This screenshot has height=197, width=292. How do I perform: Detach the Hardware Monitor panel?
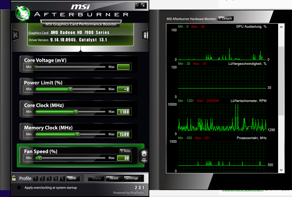point(225,19)
